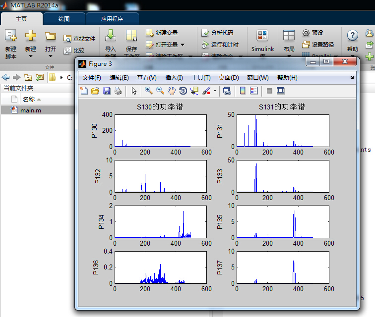Click Set Path (设置路径)
The height and width of the screenshot is (317, 375).
pyautogui.click(x=318, y=45)
